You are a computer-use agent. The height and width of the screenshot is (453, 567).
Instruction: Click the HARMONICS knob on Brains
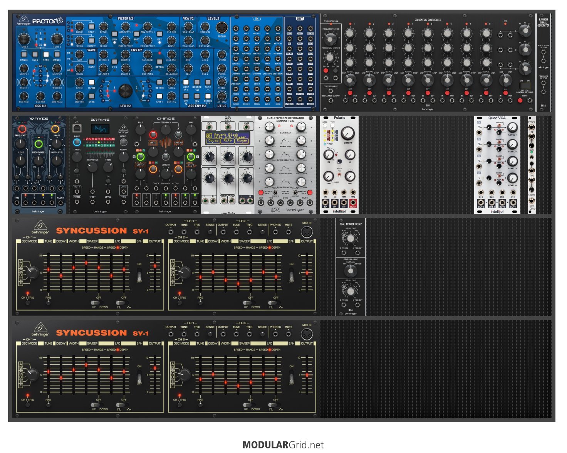pos(92,167)
